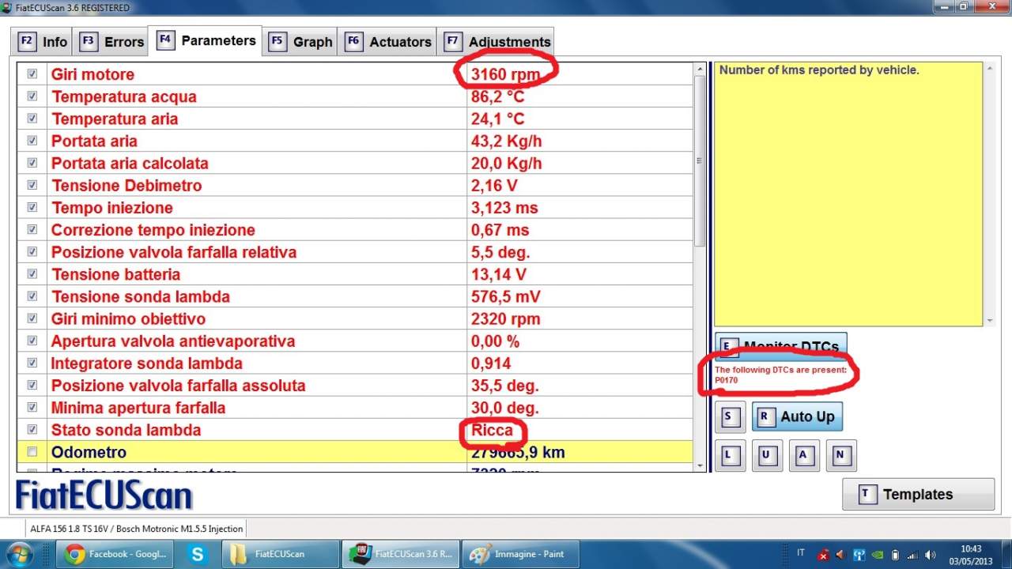
Task: Click the Auto Up button
Action: [x=797, y=417]
